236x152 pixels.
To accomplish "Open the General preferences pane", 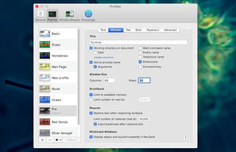I will 40,15.
